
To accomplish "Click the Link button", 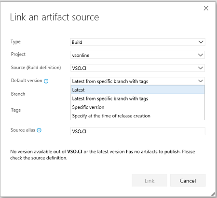I will point(149,181).
